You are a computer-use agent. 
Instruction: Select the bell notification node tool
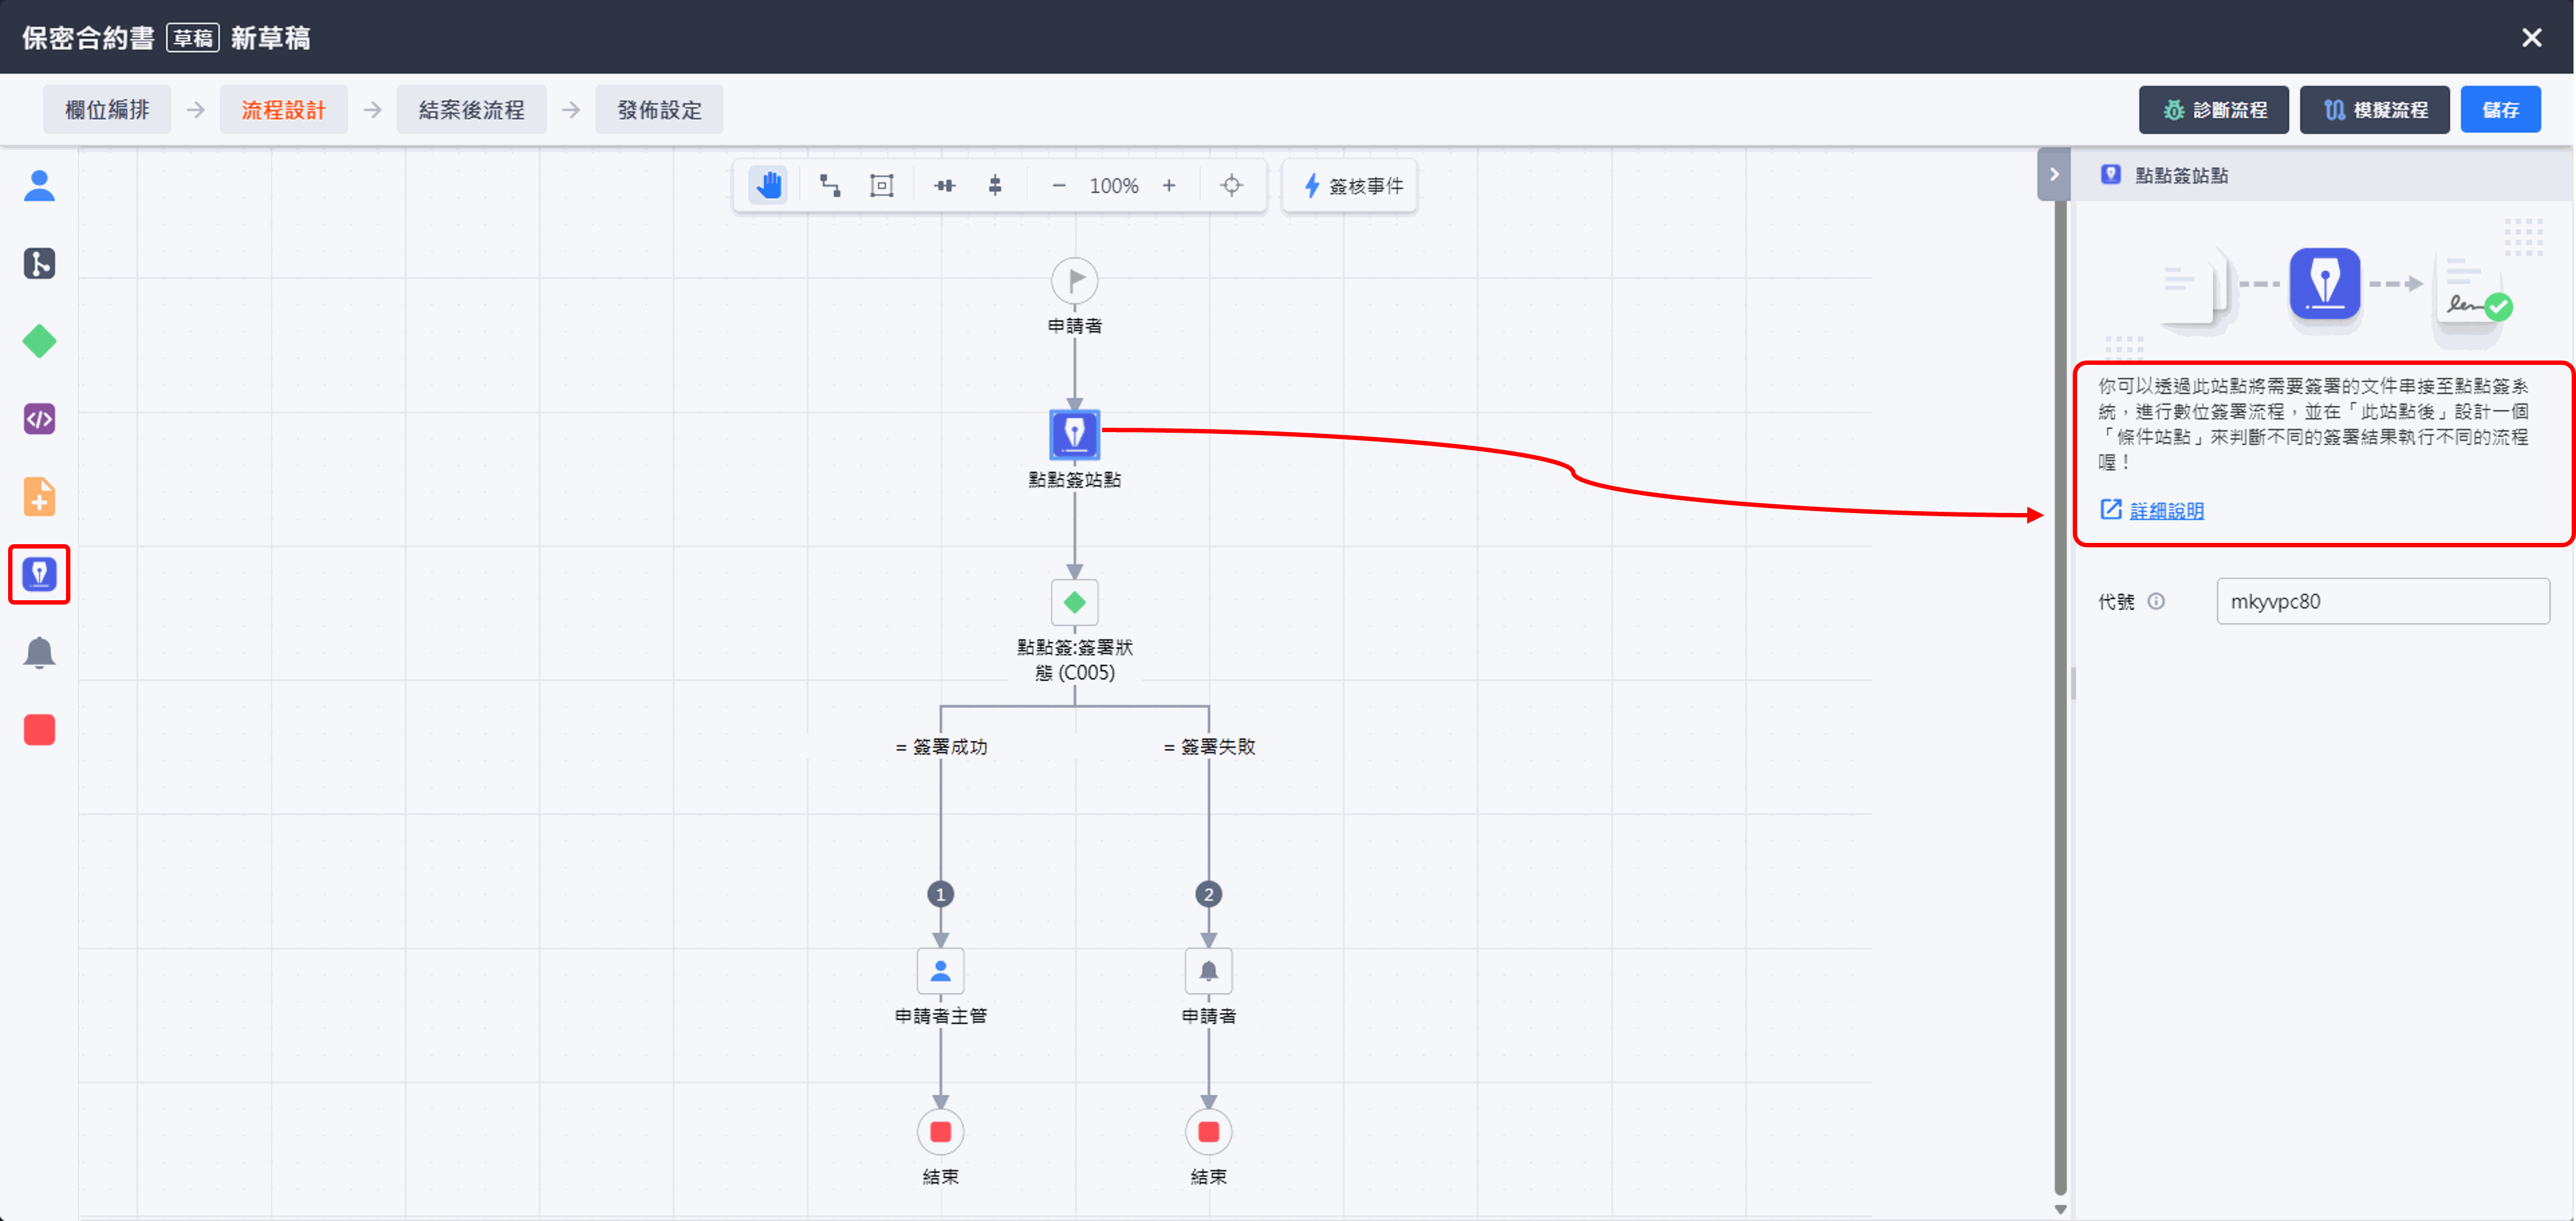click(39, 652)
